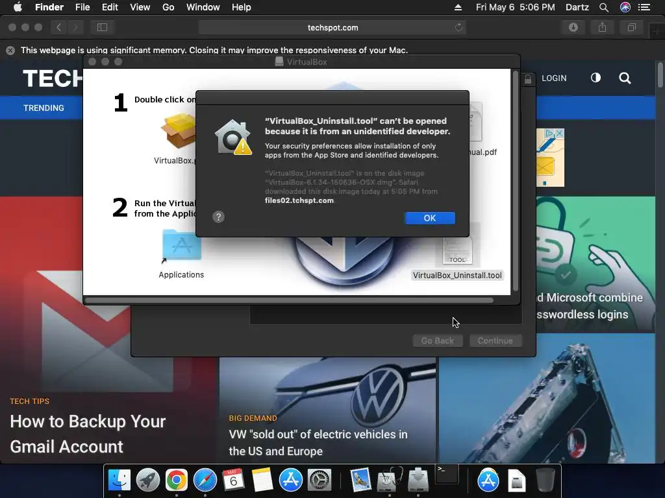Show Safari tab overview
665x498 pixels.
tap(631, 27)
